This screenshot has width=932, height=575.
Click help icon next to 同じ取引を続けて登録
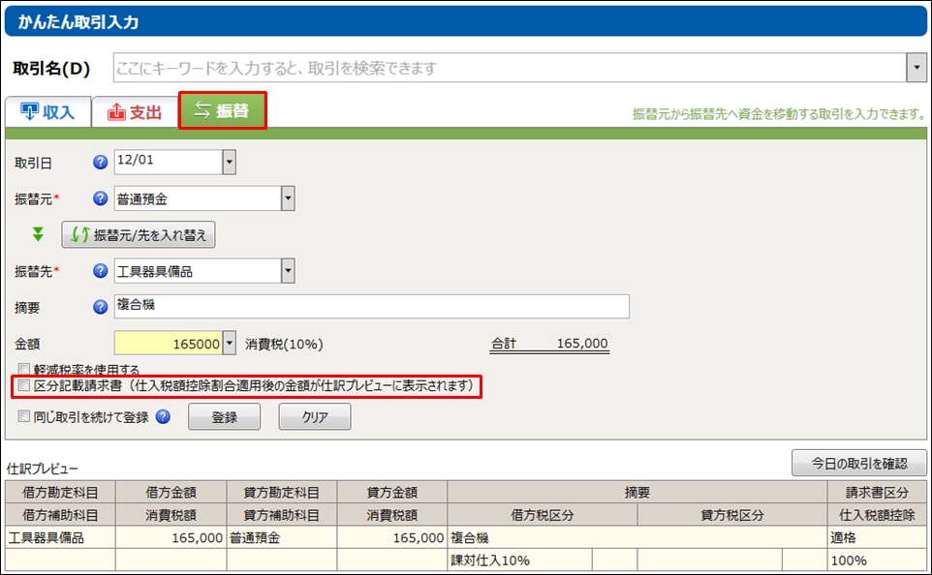(163, 416)
